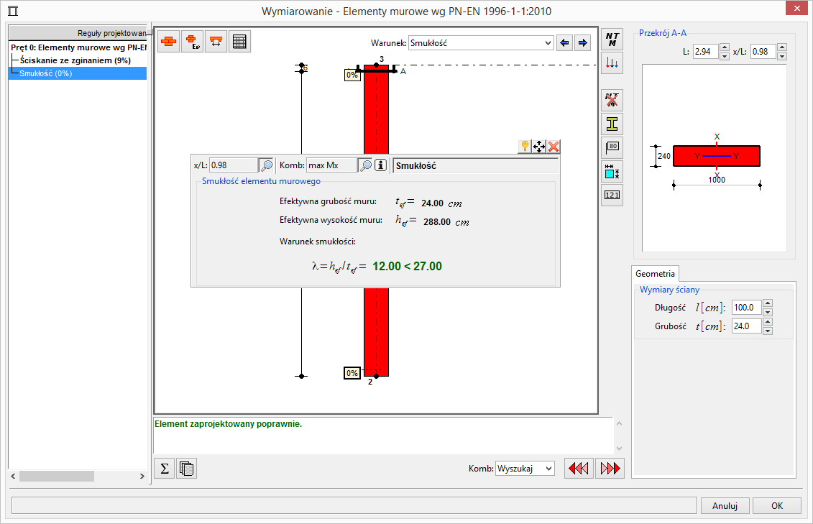Click the table grid icon in top toolbar

click(x=240, y=42)
